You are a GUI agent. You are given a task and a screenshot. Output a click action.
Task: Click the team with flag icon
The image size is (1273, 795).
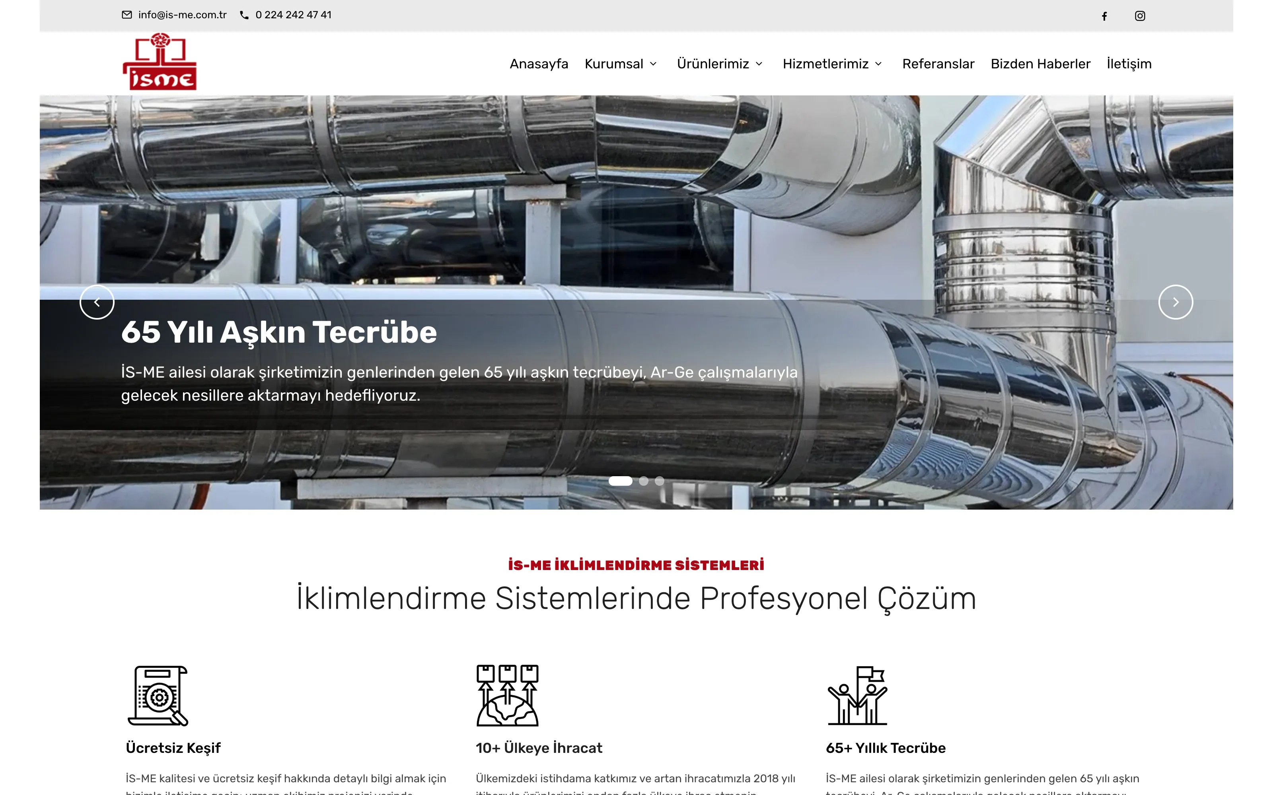857,696
